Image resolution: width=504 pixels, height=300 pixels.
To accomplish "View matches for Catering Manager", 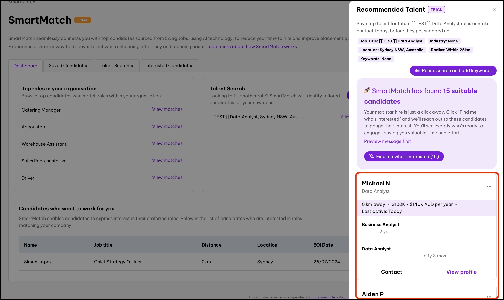I will coord(167,109).
